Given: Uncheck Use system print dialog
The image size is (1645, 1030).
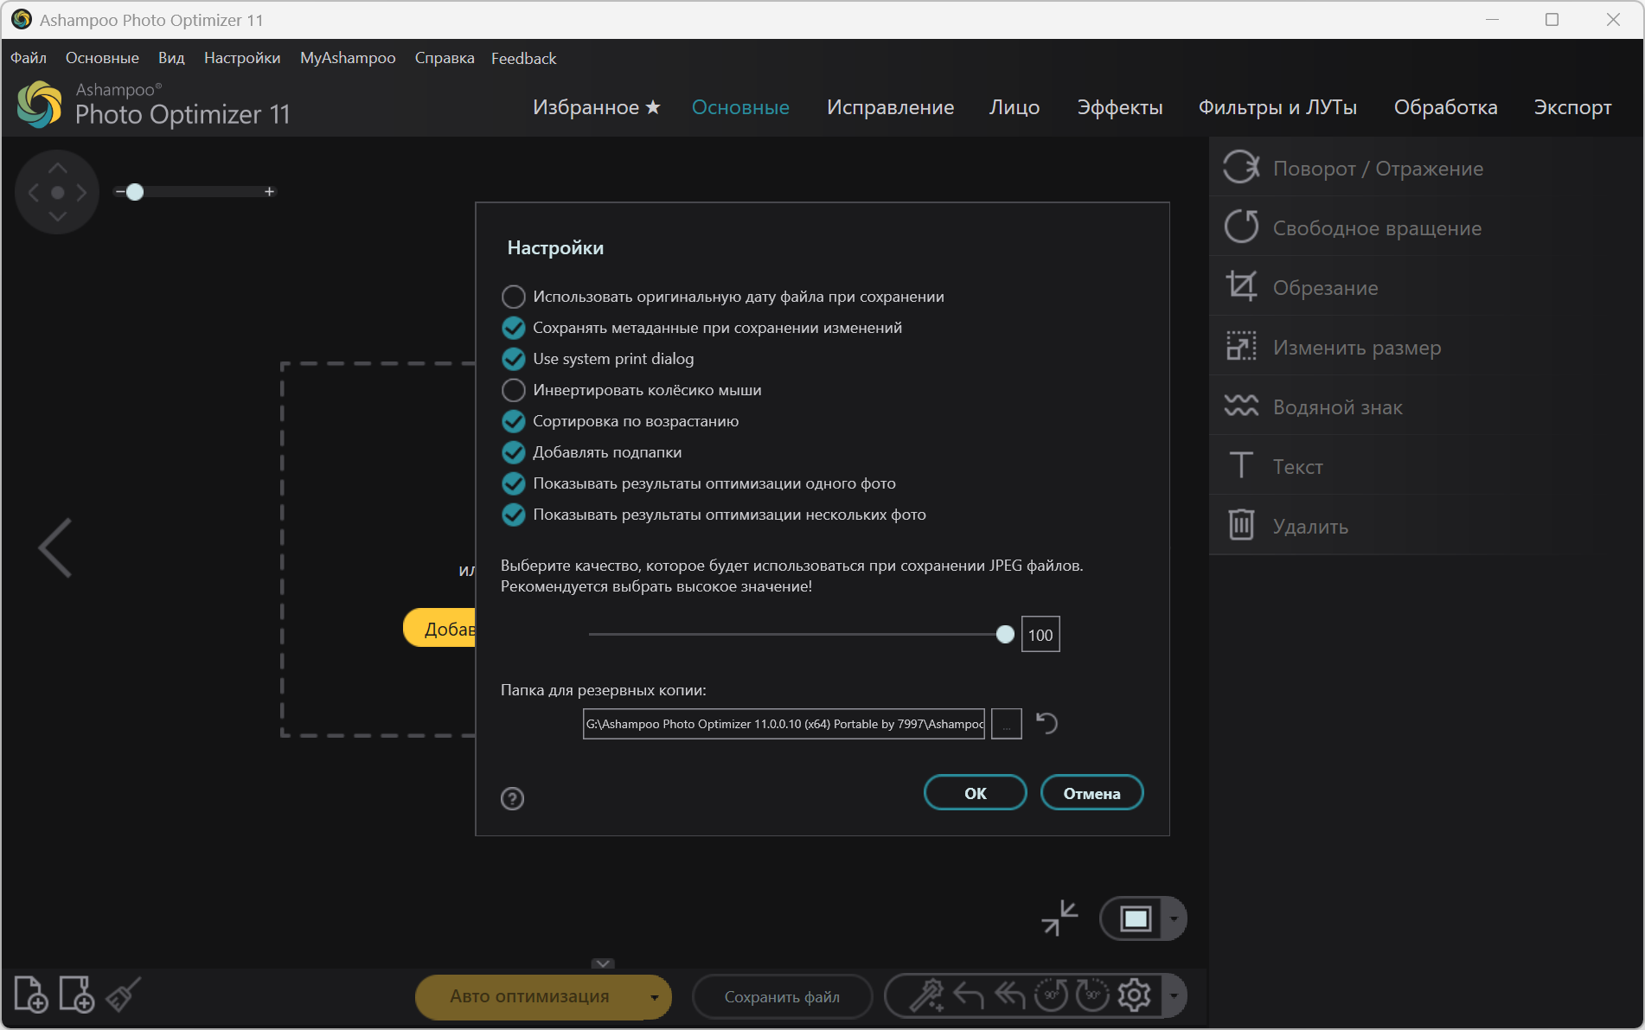Looking at the screenshot, I should 514,359.
